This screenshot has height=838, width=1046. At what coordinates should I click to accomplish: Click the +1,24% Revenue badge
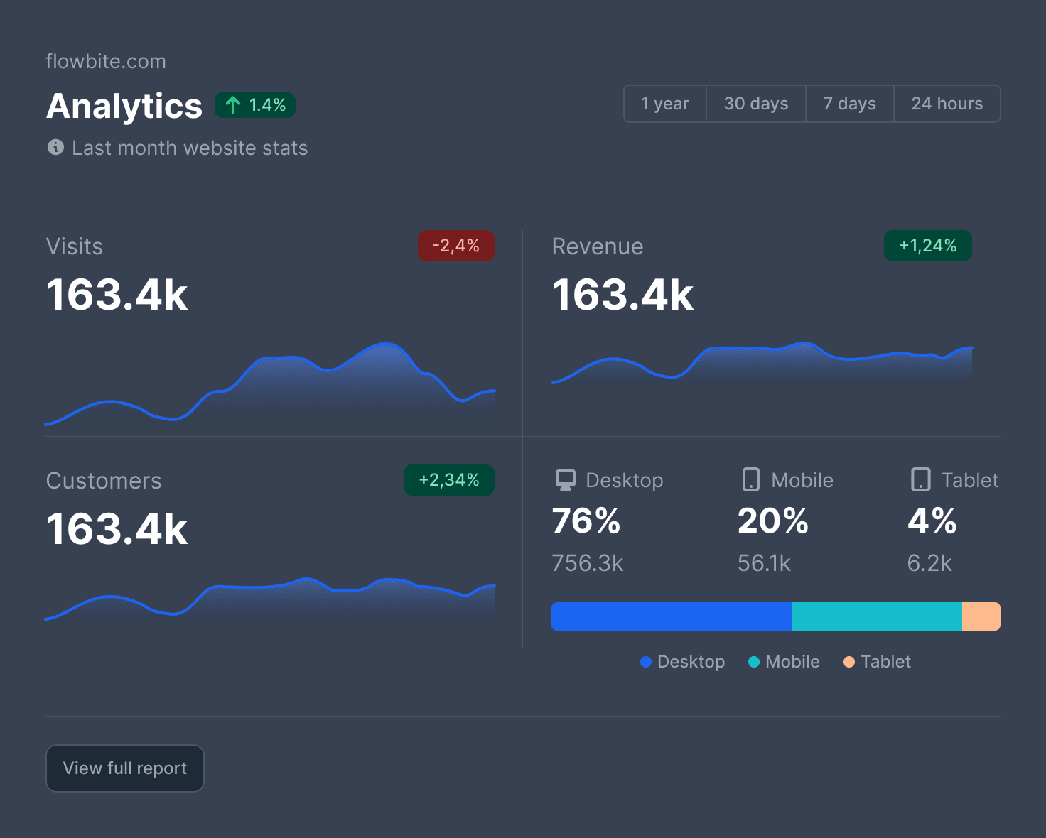pos(927,246)
